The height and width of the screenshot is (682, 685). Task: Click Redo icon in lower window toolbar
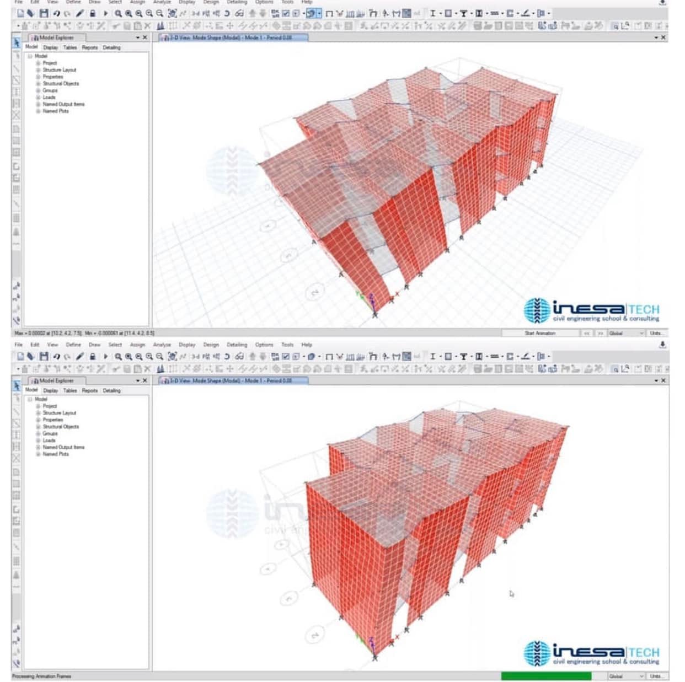coord(67,356)
